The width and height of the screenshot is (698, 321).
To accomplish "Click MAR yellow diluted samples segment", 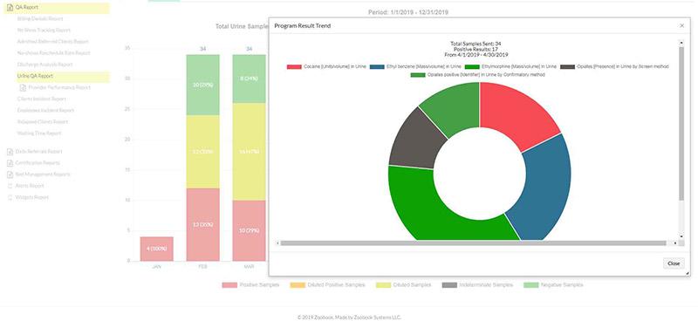I will point(249,152).
